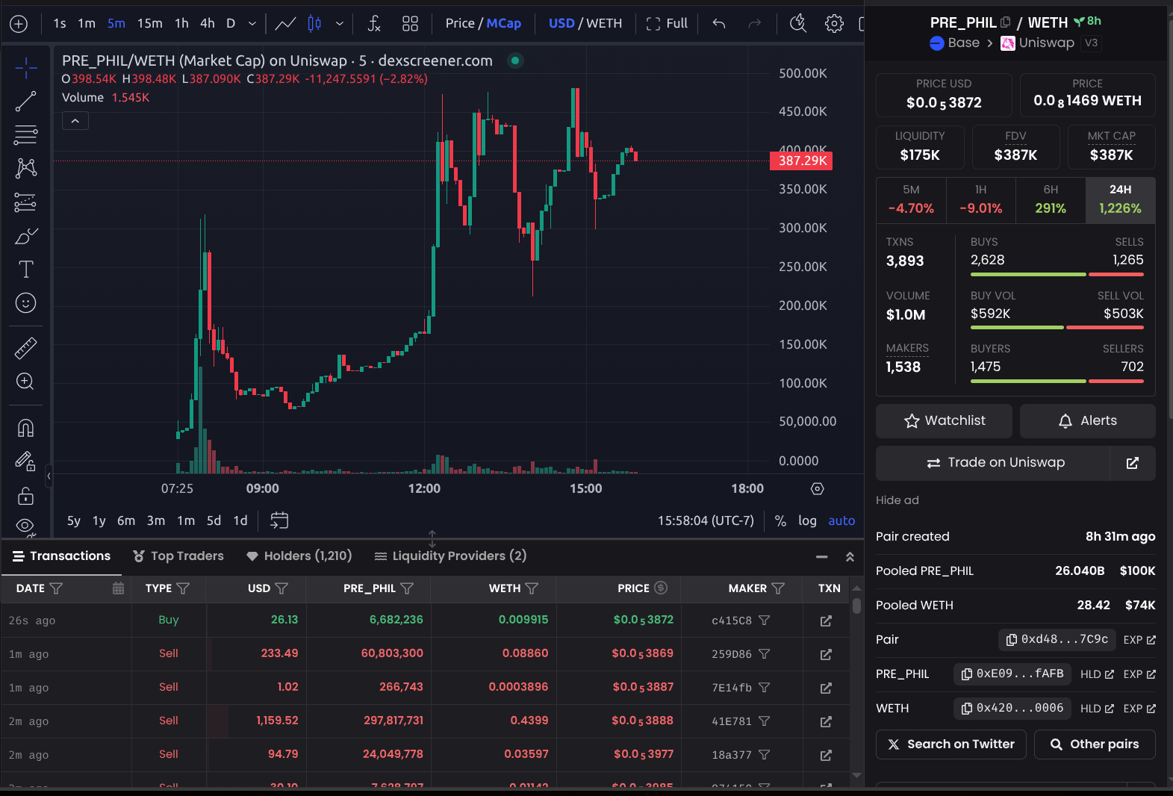Viewport: 1173px width, 796px height.
Task: Select the zoom in tool
Action: point(25,382)
